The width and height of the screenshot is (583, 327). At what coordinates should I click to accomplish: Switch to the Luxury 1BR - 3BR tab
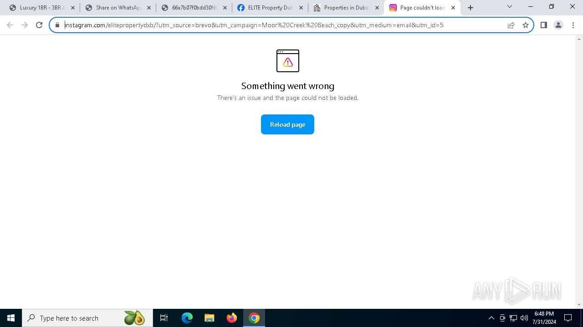(41, 8)
